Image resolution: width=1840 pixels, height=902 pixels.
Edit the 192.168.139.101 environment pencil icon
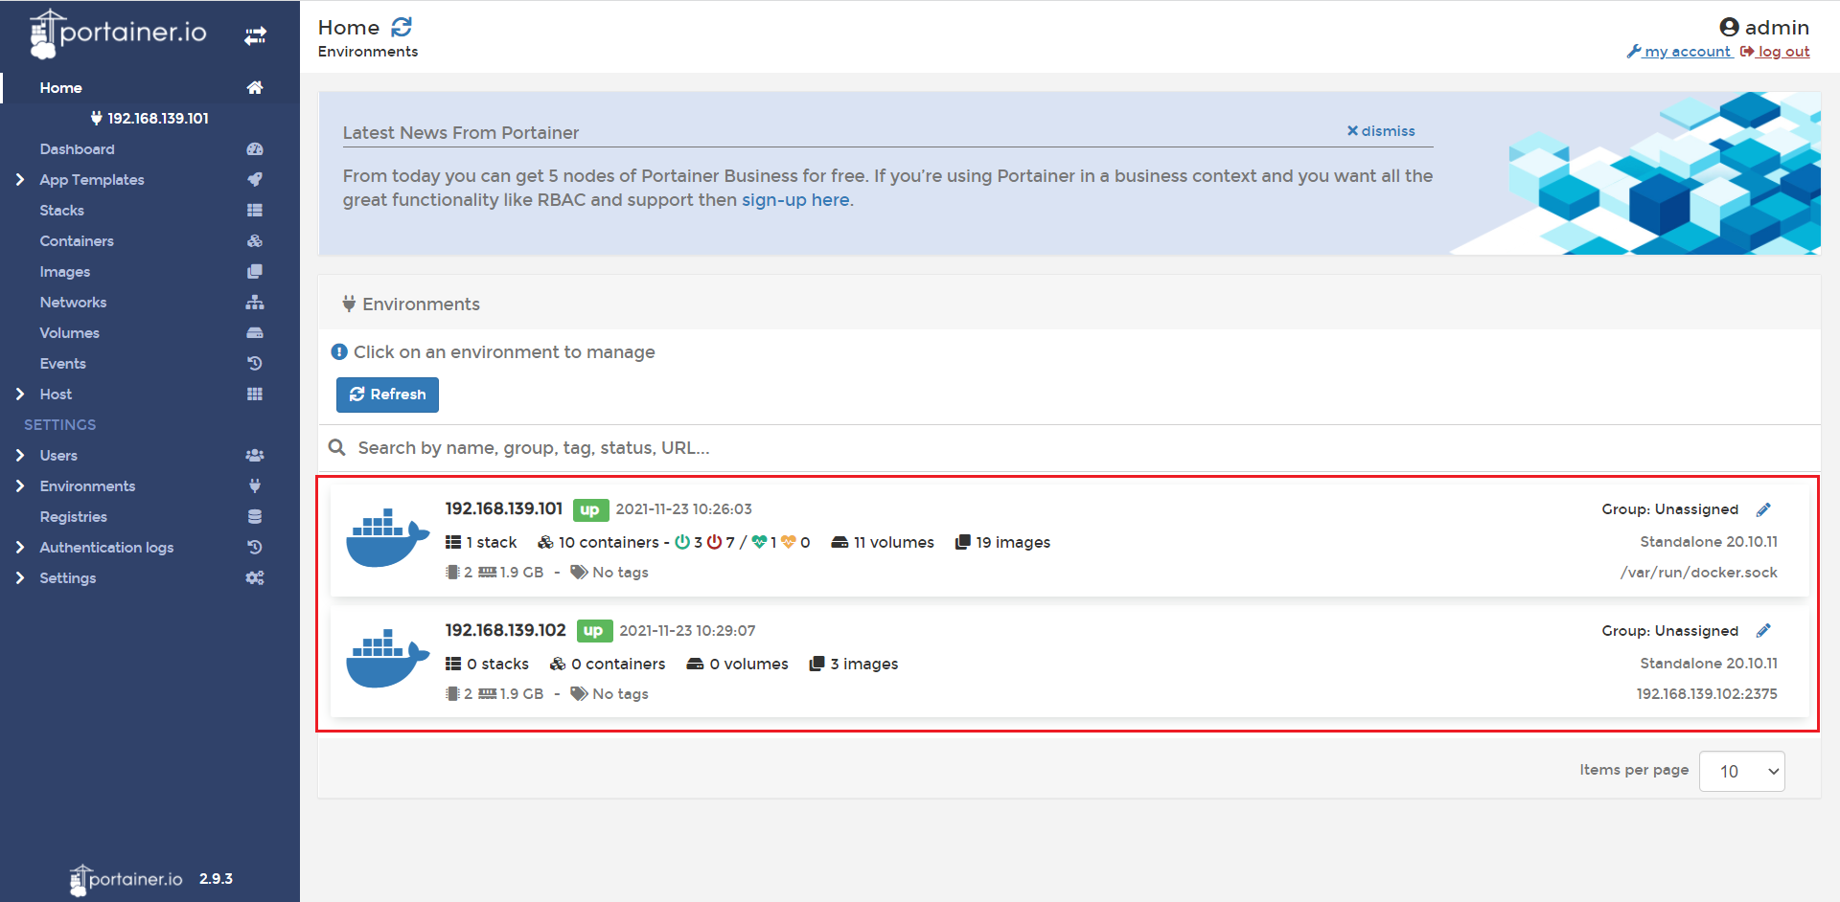[x=1763, y=509]
